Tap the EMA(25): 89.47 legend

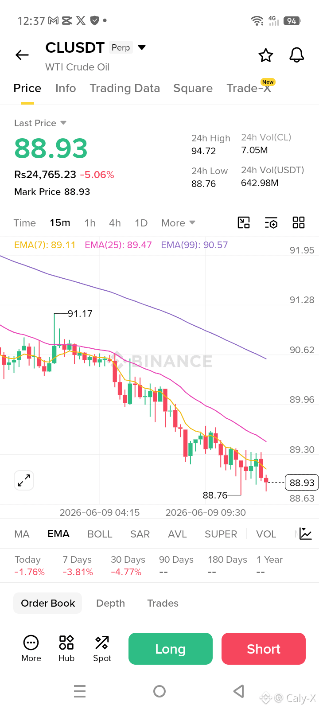coord(118,245)
